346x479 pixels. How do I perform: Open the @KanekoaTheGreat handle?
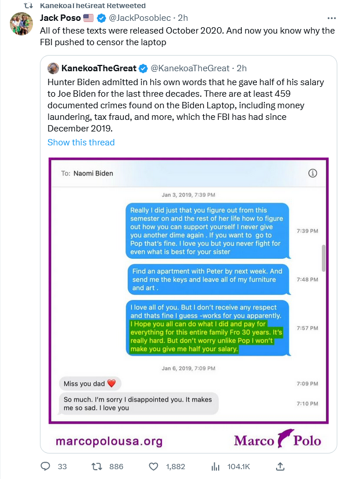tap(190, 68)
